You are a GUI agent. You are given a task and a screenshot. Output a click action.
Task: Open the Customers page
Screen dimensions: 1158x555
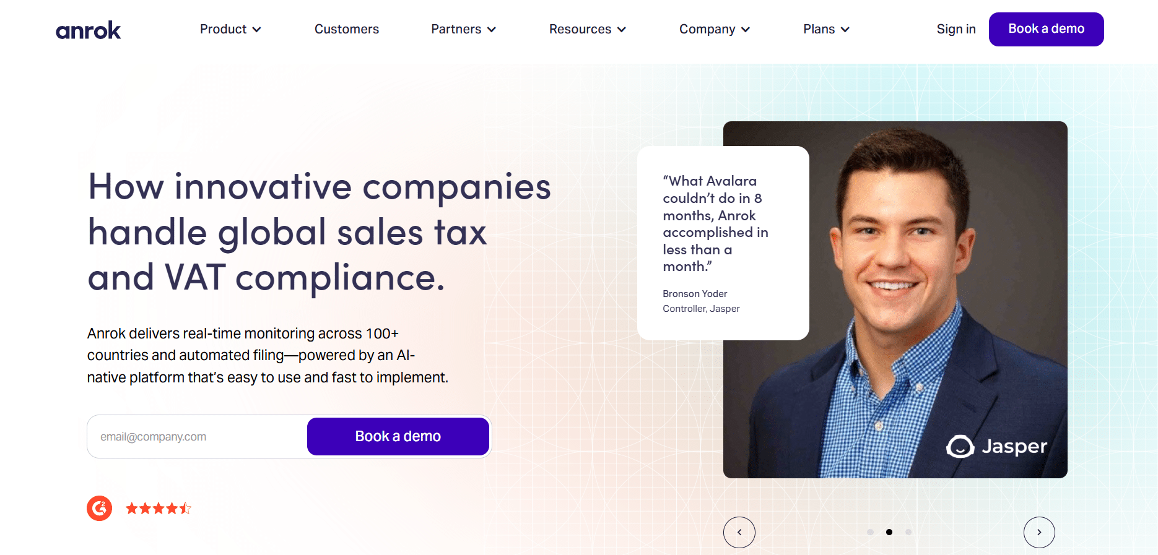point(347,29)
